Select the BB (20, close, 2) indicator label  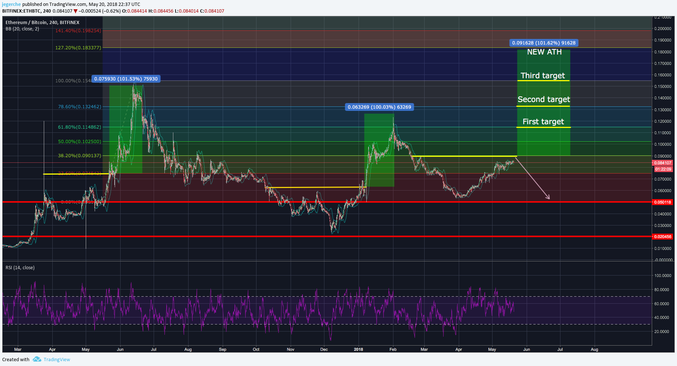click(x=22, y=29)
